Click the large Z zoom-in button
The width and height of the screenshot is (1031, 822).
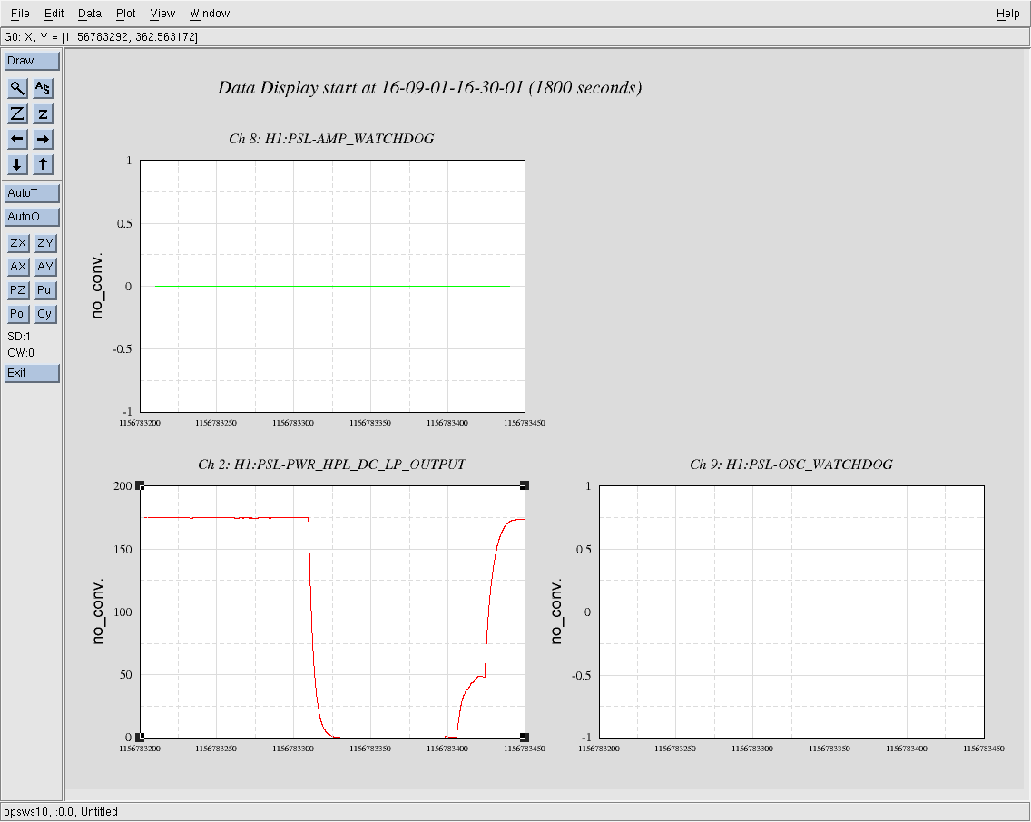(17, 113)
